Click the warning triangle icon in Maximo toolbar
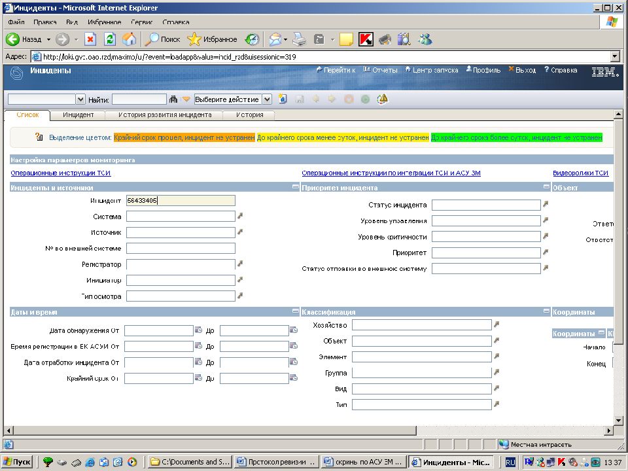The width and height of the screenshot is (628, 471). point(383,99)
